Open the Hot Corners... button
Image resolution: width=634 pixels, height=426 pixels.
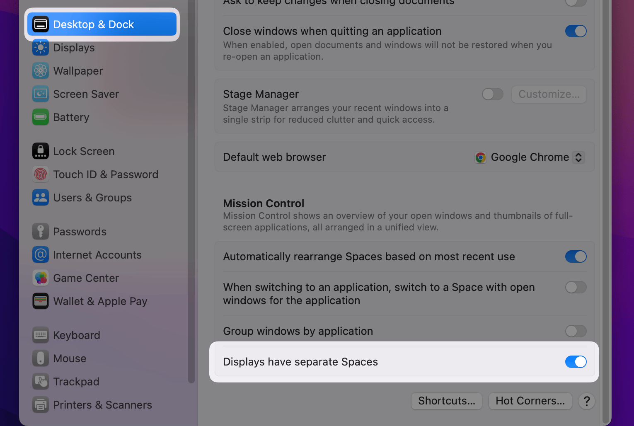(530, 401)
